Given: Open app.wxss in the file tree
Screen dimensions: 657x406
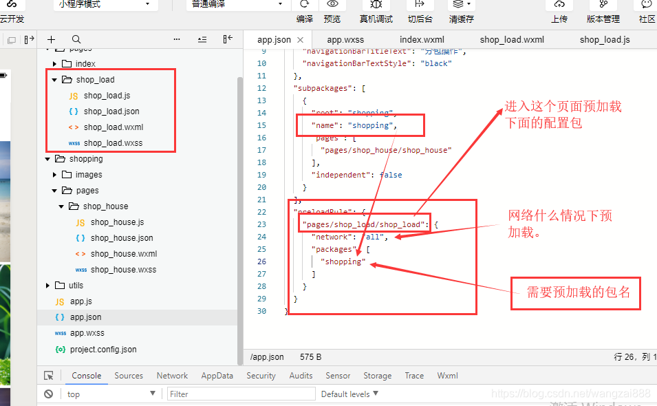Looking at the screenshot, I should click(87, 333).
